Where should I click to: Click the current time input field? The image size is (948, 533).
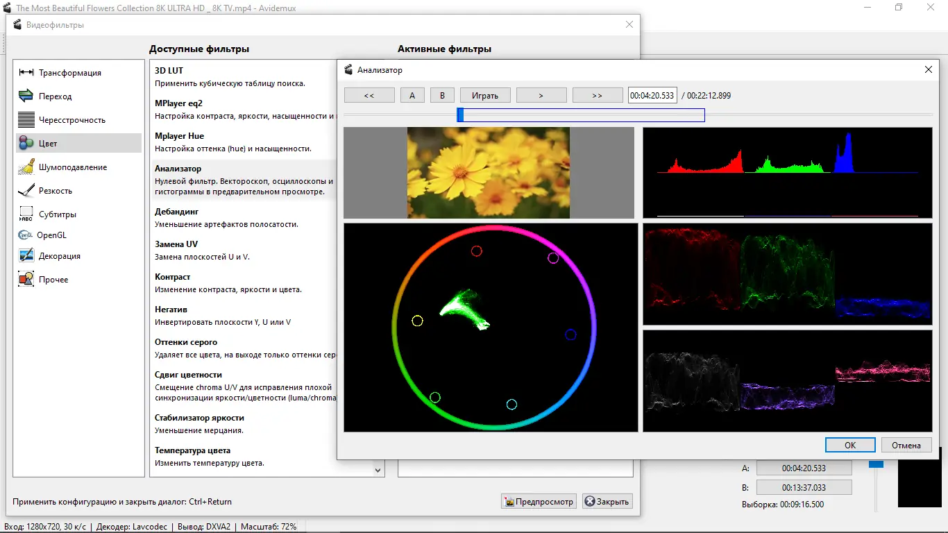(652, 96)
